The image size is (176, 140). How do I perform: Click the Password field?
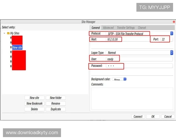(x=139, y=66)
